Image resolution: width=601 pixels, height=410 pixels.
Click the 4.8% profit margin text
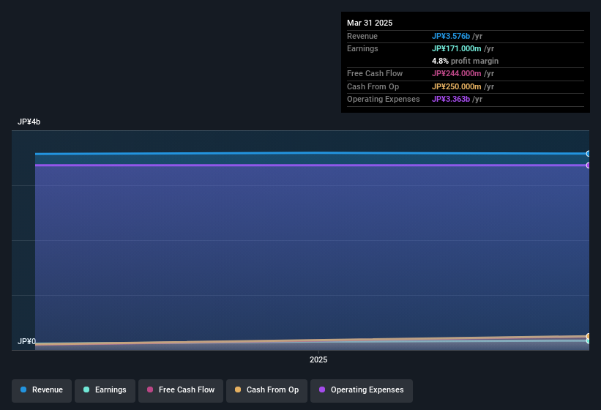pos(465,61)
